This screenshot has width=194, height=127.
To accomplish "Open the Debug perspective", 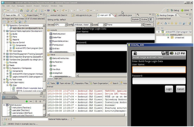I will coord(175,10).
